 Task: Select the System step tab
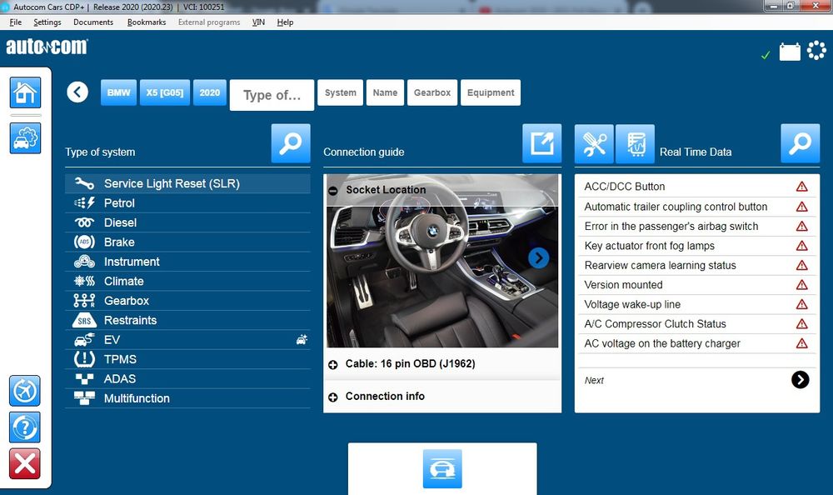click(341, 92)
